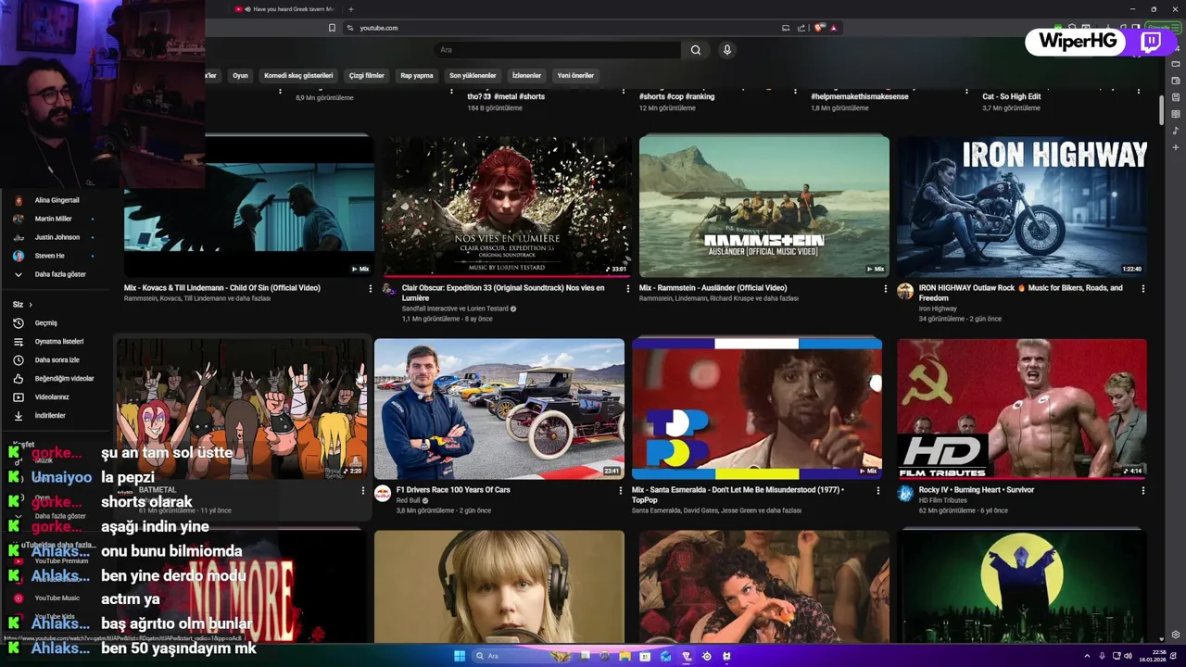The width and height of the screenshot is (1186, 667).
Task: Open the Santa Esmeralda TopPop thumbnail
Action: pyautogui.click(x=757, y=409)
